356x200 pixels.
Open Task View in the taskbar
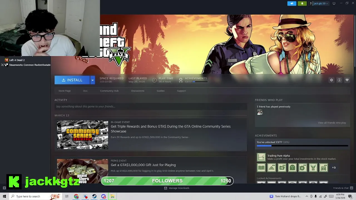click(x=67, y=196)
